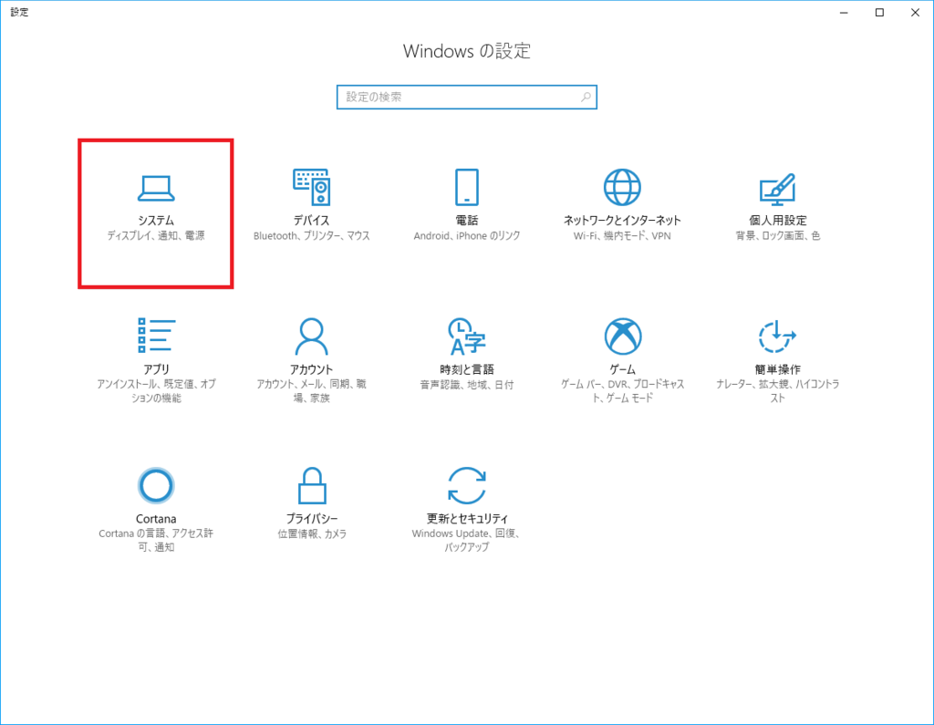
Task: Click the システム label text
Action: tap(156, 221)
